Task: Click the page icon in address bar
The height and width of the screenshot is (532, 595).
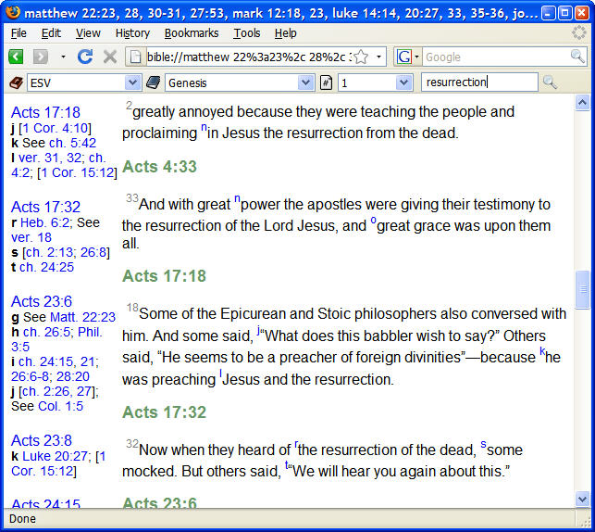Action: click(135, 57)
